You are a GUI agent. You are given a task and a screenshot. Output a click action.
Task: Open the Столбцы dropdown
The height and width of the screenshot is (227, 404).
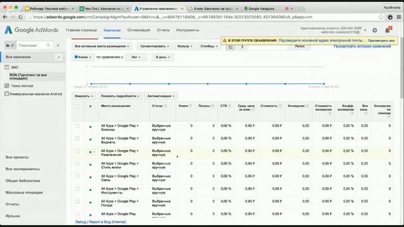click(x=209, y=46)
